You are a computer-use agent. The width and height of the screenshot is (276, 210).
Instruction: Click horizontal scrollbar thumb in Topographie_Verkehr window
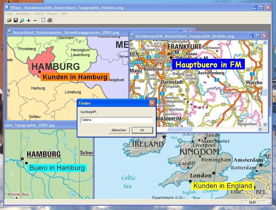click(179, 129)
